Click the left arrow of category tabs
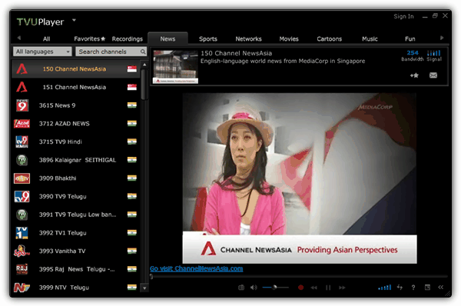 (19, 38)
